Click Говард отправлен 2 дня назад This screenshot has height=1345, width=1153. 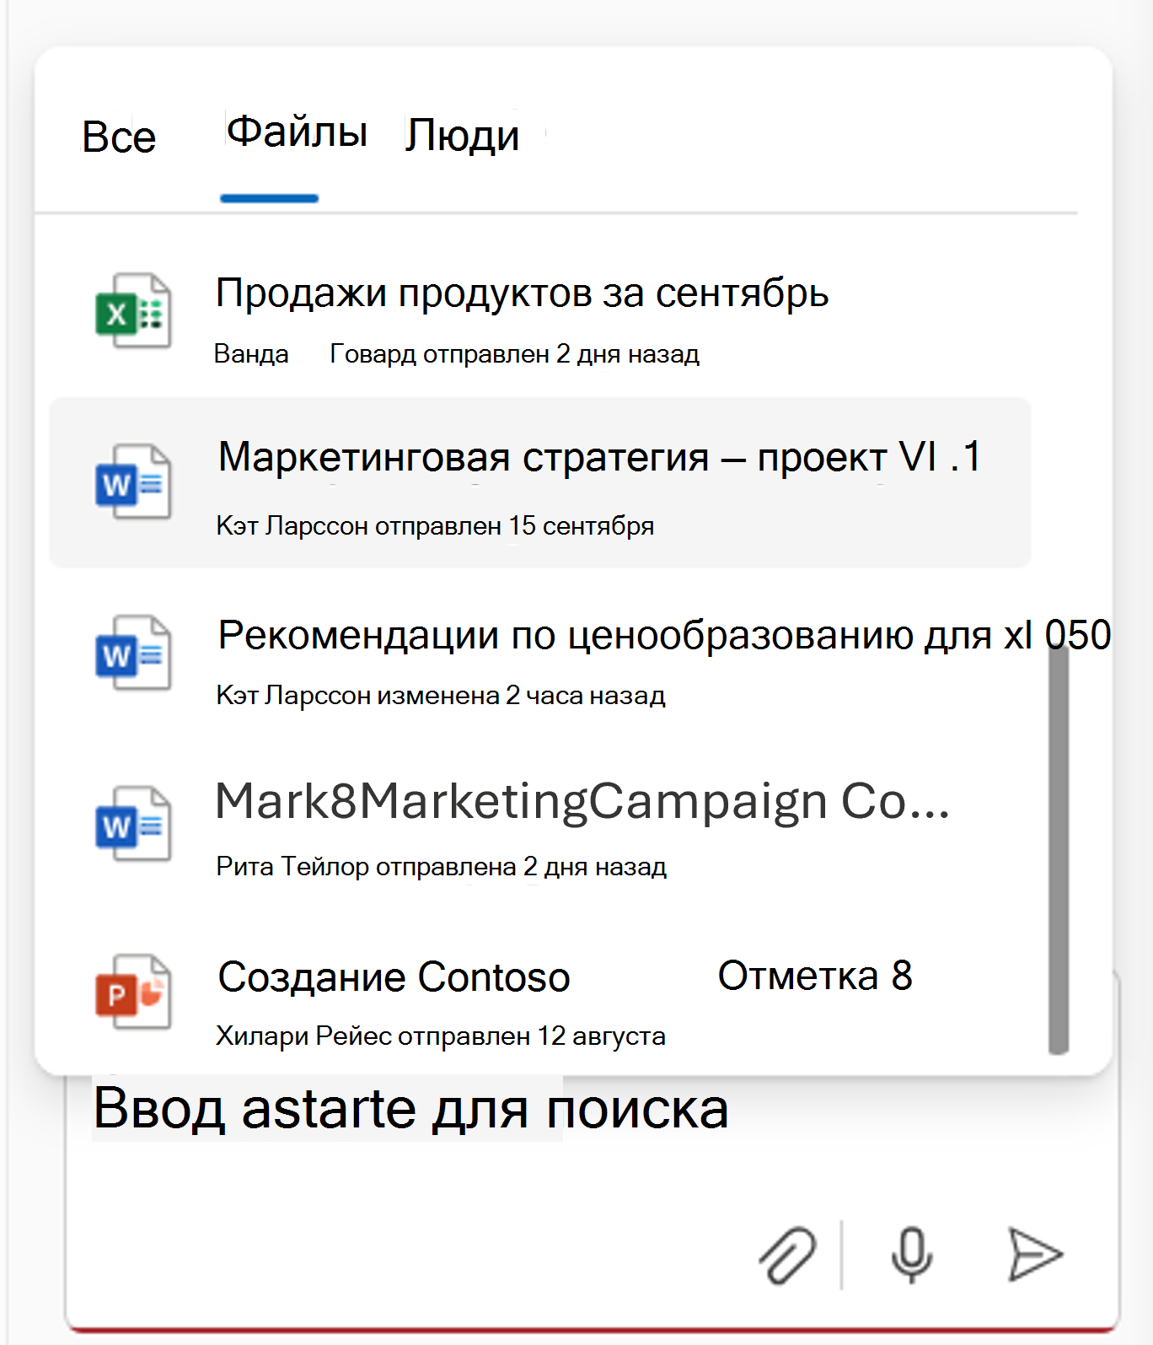click(514, 353)
